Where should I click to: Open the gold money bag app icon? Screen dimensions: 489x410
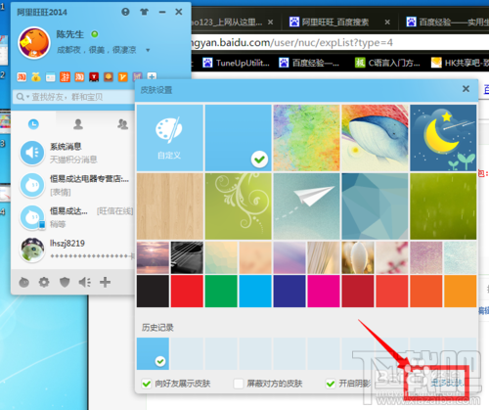point(36,77)
